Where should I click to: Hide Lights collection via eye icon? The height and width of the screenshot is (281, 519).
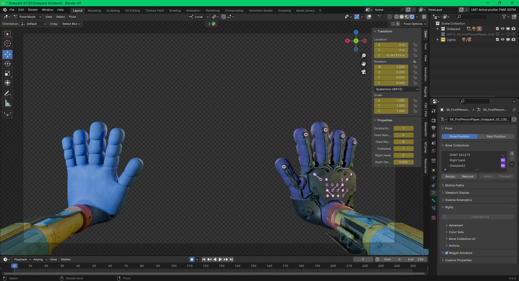[x=502, y=40]
